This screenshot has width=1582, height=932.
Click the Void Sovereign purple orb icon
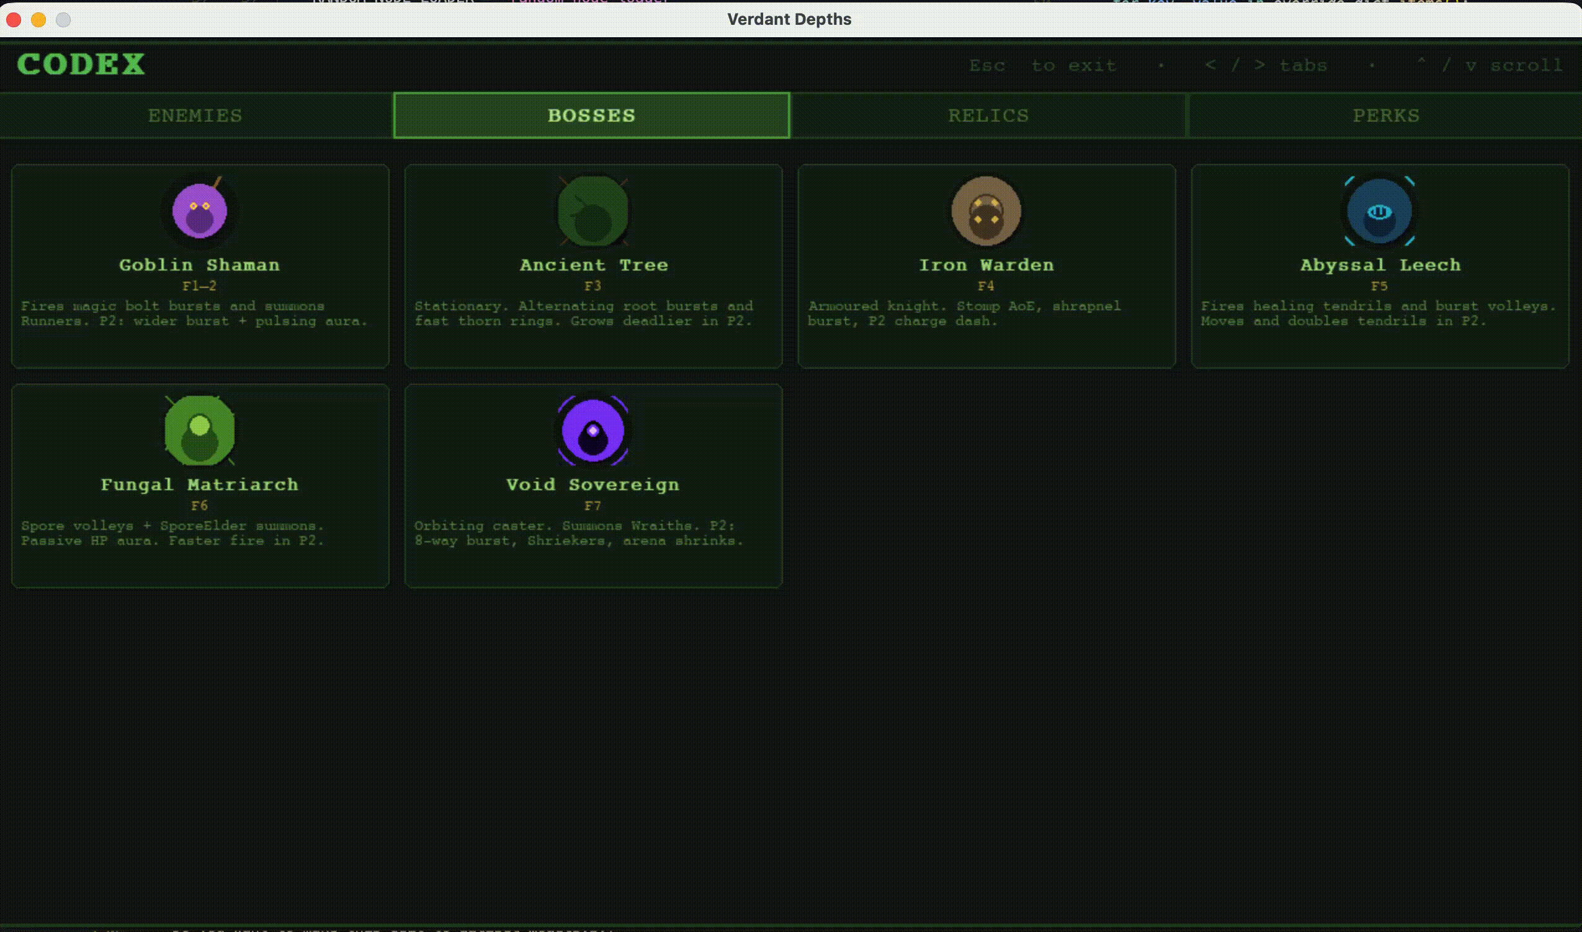point(592,431)
